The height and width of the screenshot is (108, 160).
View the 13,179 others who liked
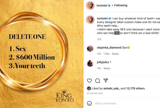[x=135, y=88]
